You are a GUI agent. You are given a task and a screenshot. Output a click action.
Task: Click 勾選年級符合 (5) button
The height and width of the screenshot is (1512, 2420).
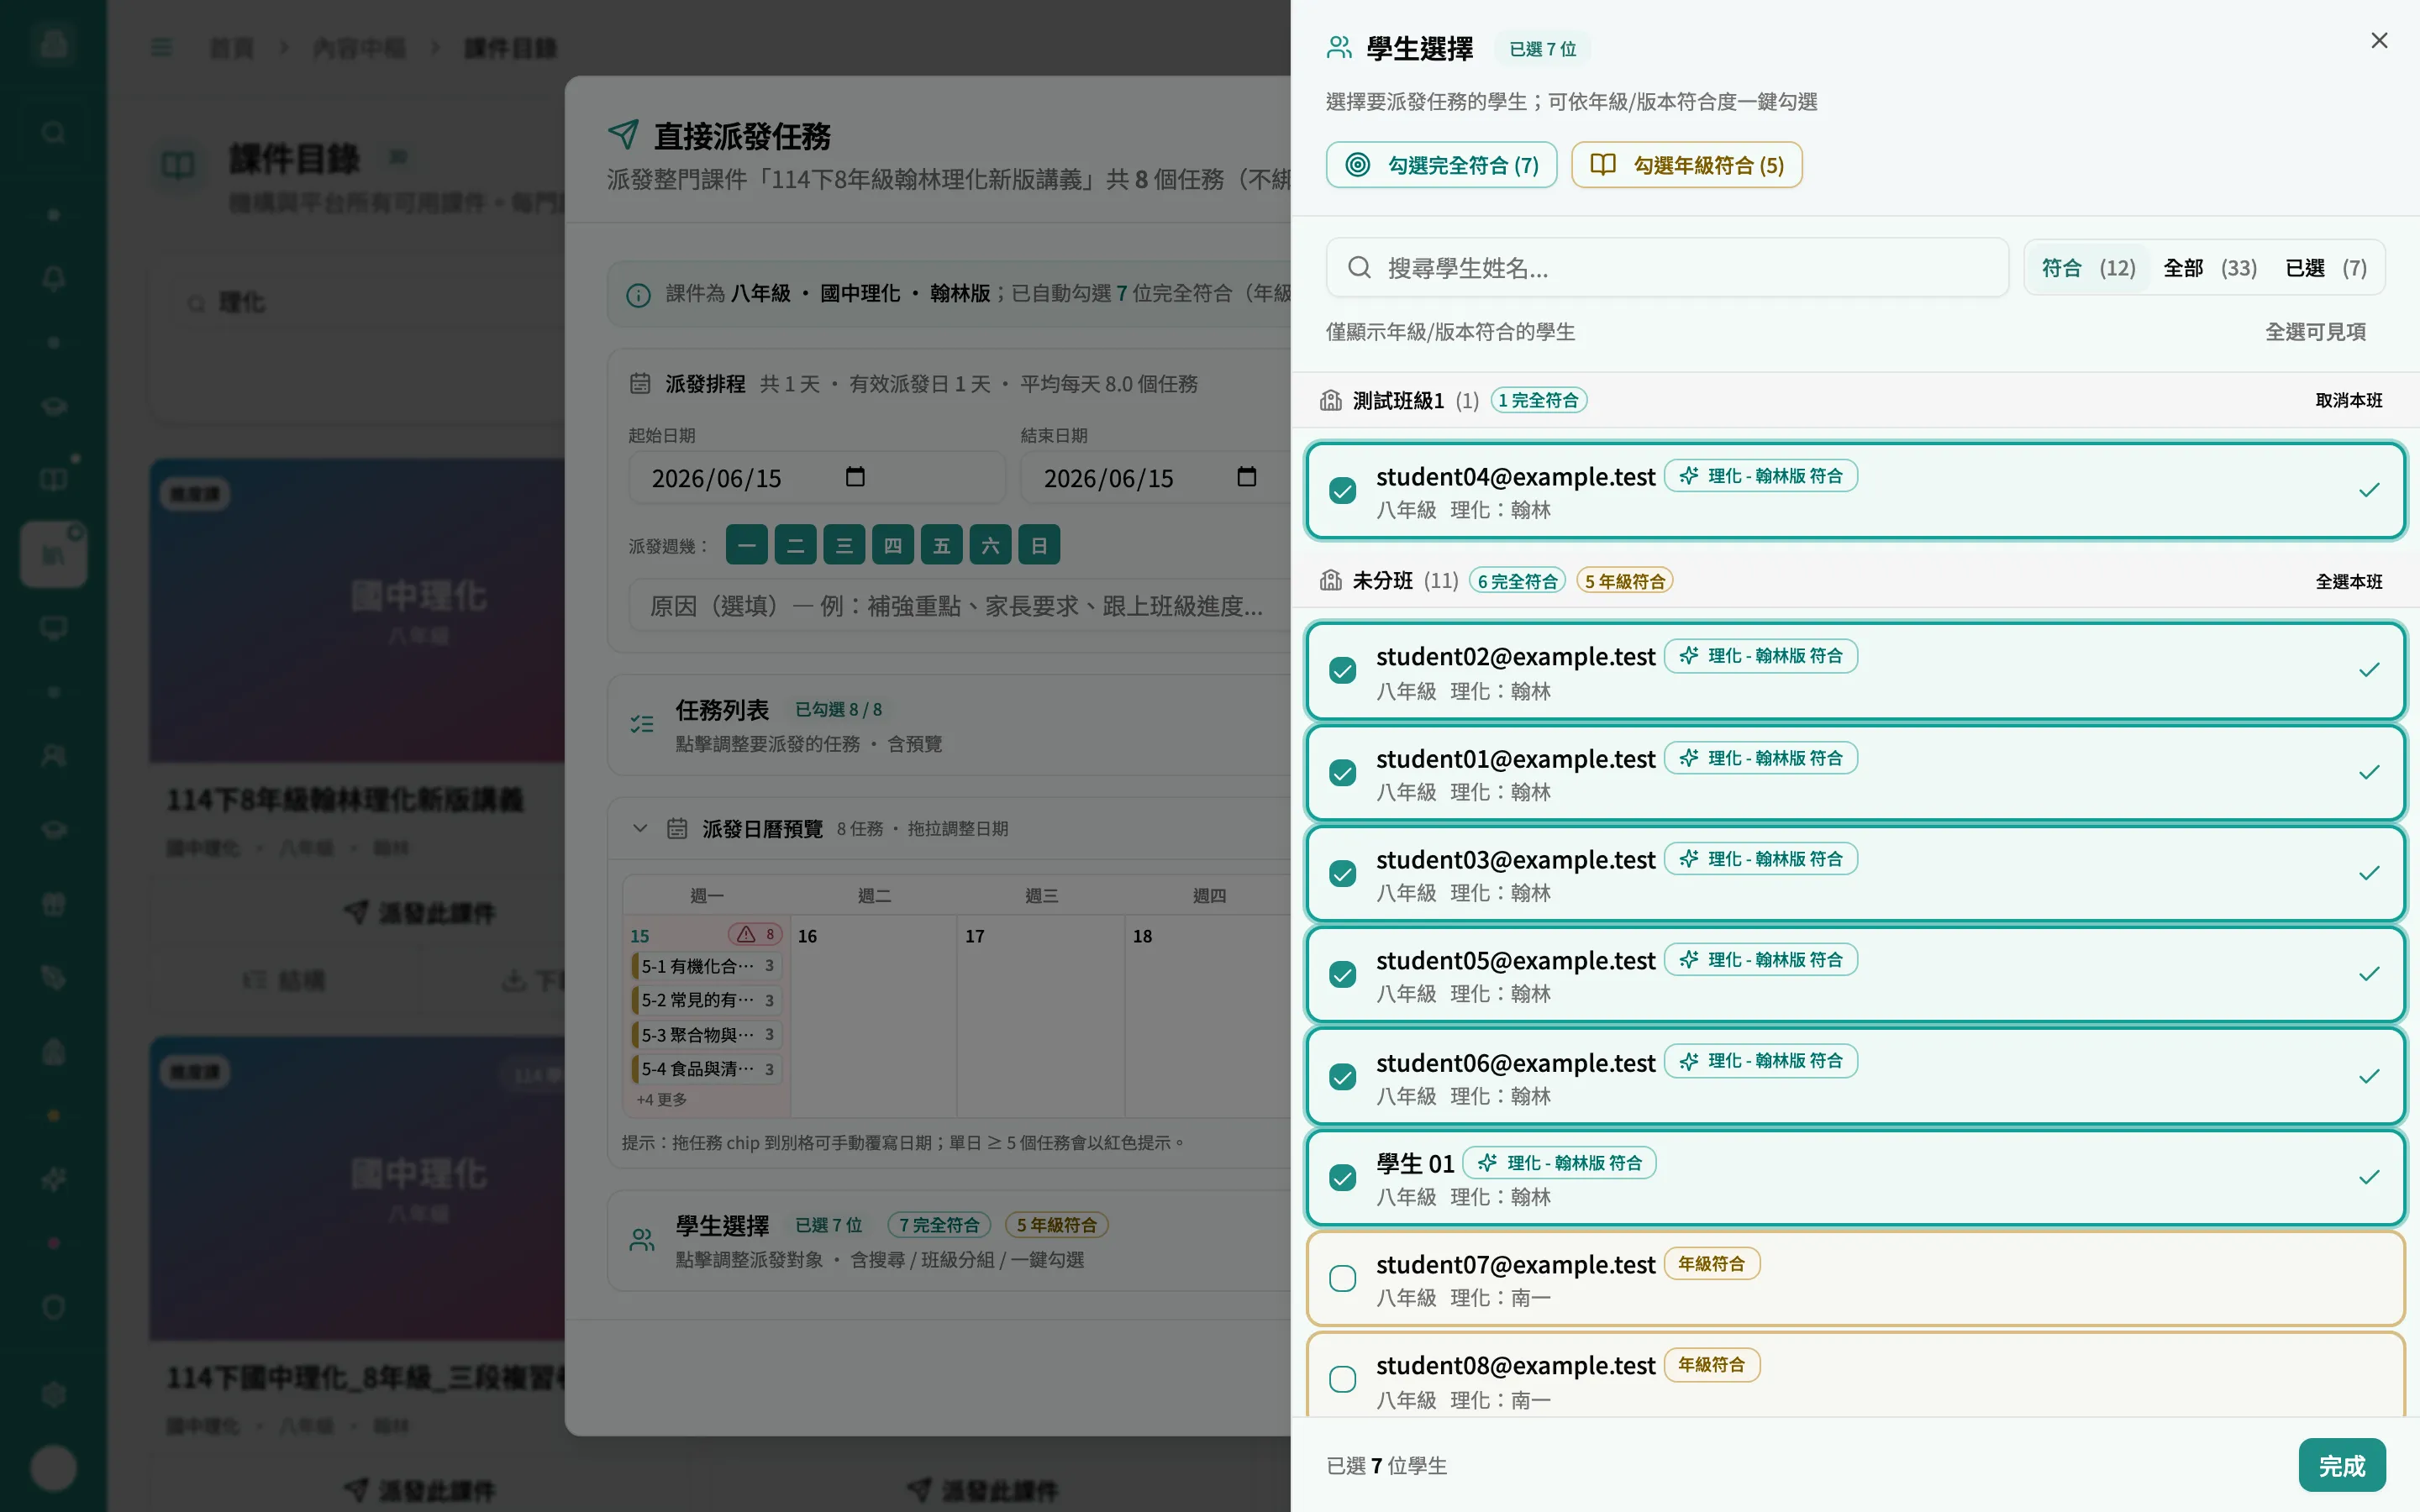tap(1686, 165)
